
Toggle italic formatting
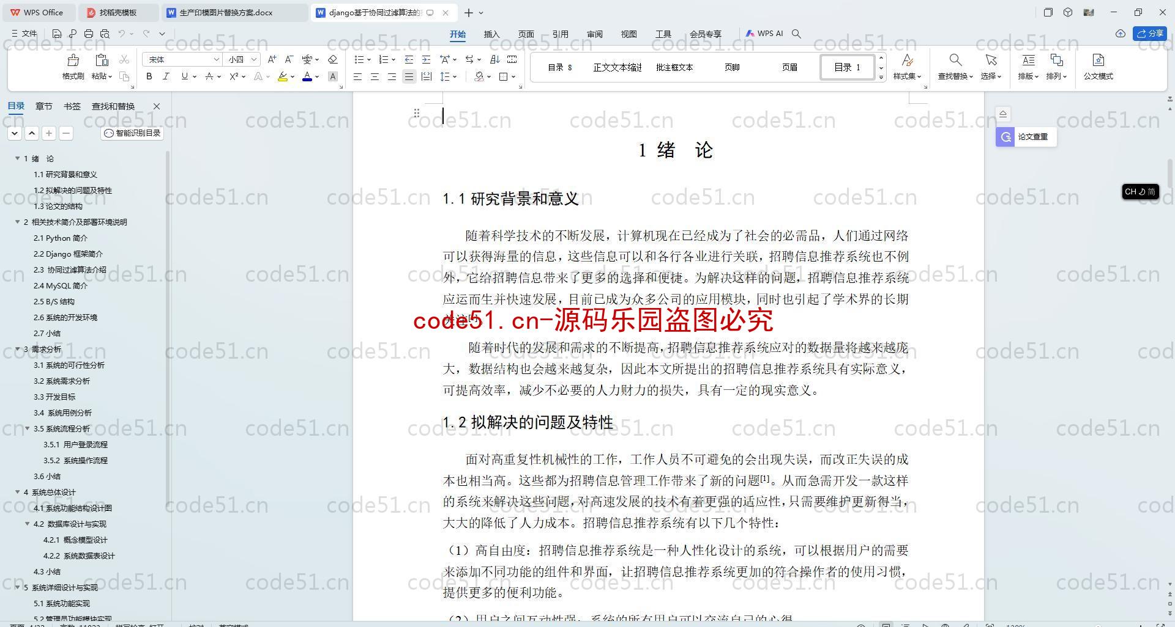[x=166, y=76]
